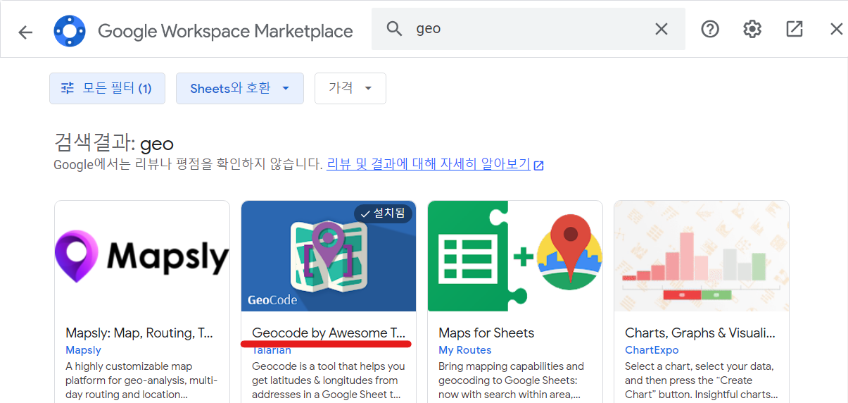Viewport: 848px width, 403px height.
Task: Click the search magnifier icon
Action: [395, 29]
